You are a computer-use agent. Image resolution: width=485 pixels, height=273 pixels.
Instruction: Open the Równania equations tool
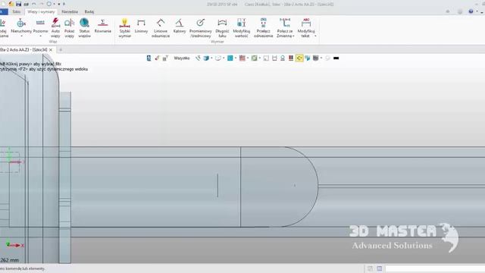point(103,26)
